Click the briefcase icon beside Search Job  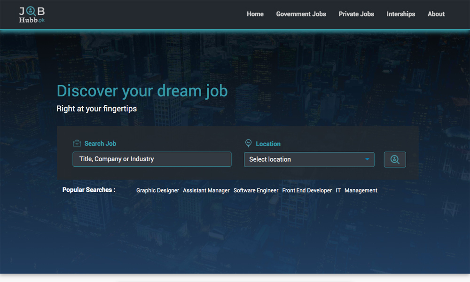[x=77, y=143]
